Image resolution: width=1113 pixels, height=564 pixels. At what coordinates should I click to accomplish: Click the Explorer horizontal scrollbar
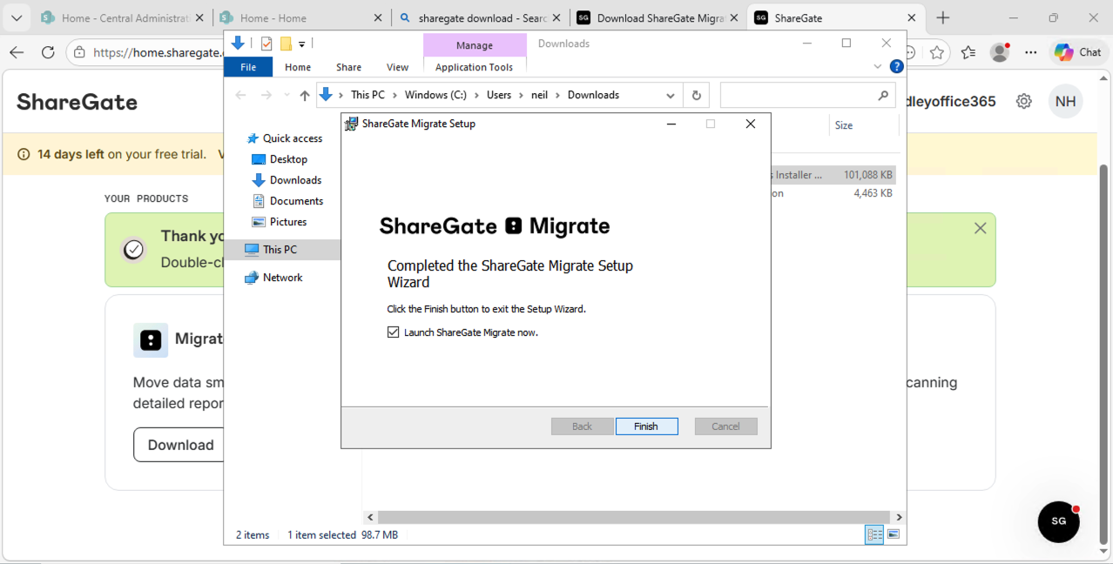[634, 517]
